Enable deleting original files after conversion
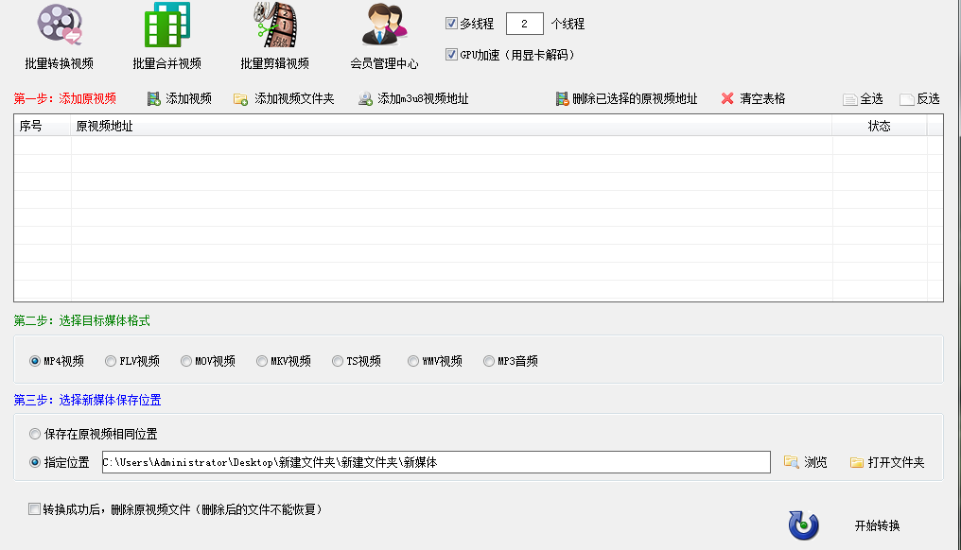Image resolution: width=961 pixels, height=550 pixels. [x=35, y=509]
